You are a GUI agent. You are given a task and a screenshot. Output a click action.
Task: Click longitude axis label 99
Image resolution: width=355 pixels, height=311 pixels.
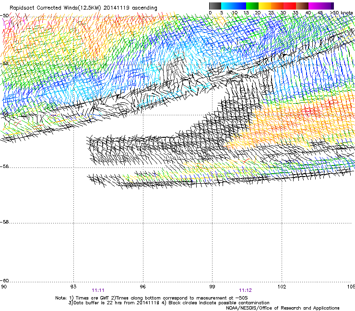tap(213, 287)
